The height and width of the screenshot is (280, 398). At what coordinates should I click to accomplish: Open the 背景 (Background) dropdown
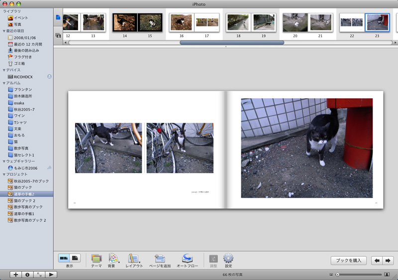[113, 259]
